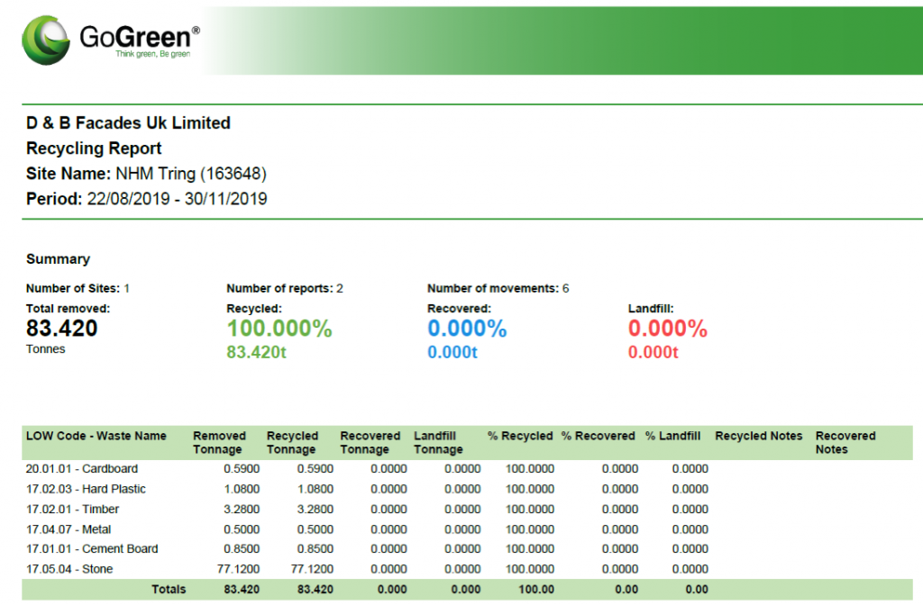The image size is (923, 605).
Task: Select the '17.04.07 - Metal' row label
Action: [69, 529]
